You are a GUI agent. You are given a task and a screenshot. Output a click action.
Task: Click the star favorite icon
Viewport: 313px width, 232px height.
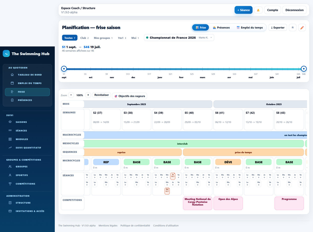(293, 27)
